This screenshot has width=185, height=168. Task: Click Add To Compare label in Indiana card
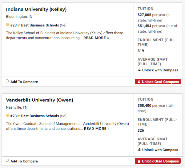[x=24, y=82]
